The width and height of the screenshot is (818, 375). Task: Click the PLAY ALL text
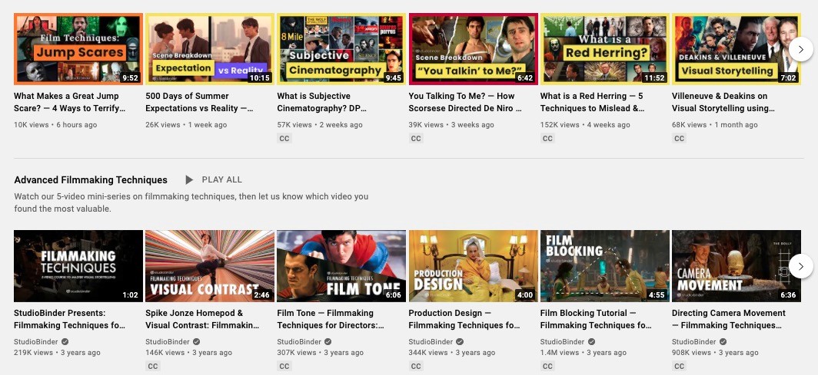point(221,180)
